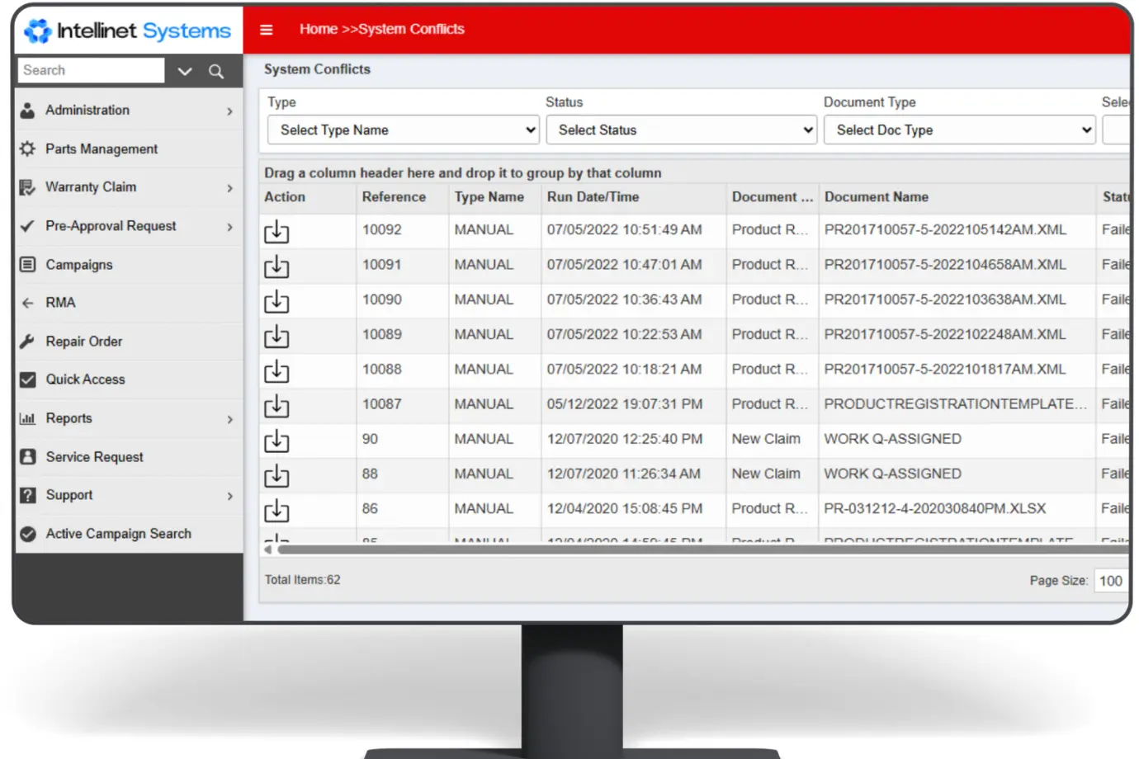Viewport: 1139px width, 759px height.
Task: Open the Select Status dropdown
Action: tap(682, 130)
